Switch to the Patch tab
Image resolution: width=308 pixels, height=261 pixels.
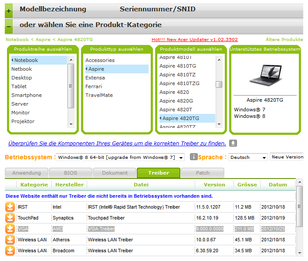click(203, 173)
